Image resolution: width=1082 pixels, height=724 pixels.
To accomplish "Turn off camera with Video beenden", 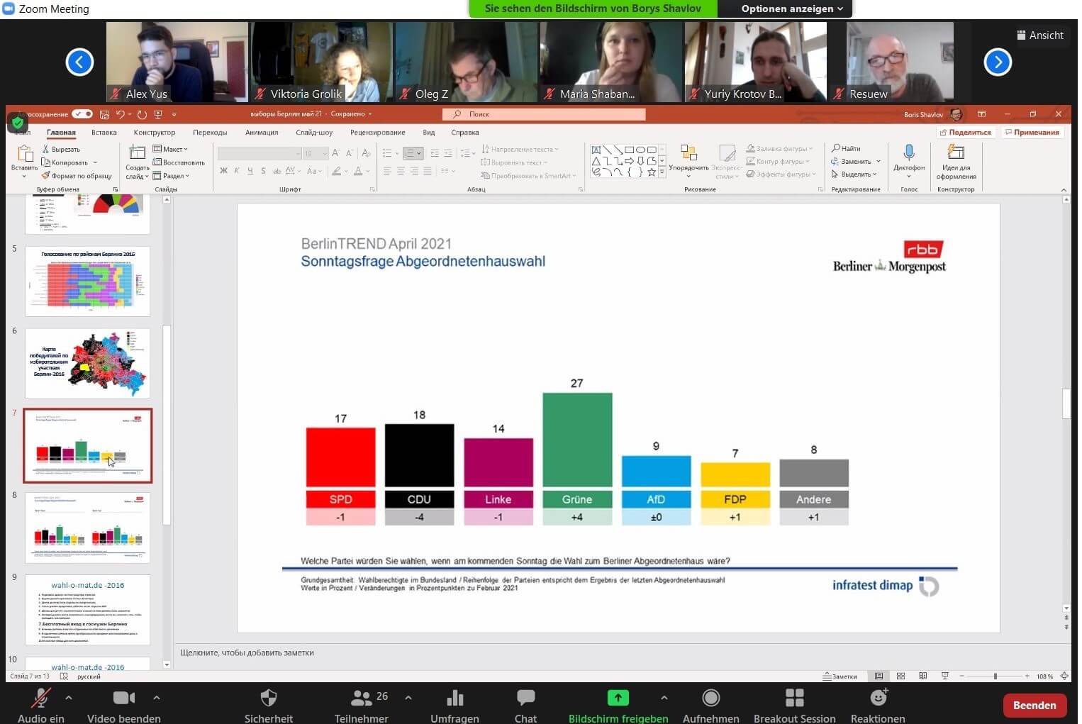I will (x=123, y=698).
